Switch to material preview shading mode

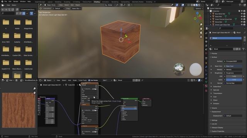(x=196, y=5)
